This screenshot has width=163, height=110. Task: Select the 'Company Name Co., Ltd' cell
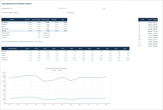7,8
